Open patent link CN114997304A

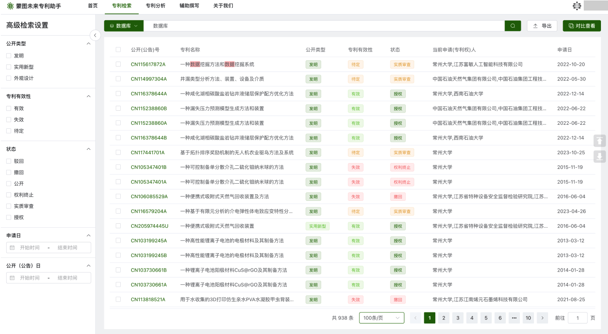point(149,79)
